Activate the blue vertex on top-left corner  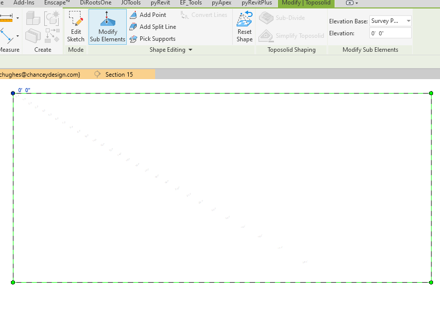pyautogui.click(x=12, y=93)
